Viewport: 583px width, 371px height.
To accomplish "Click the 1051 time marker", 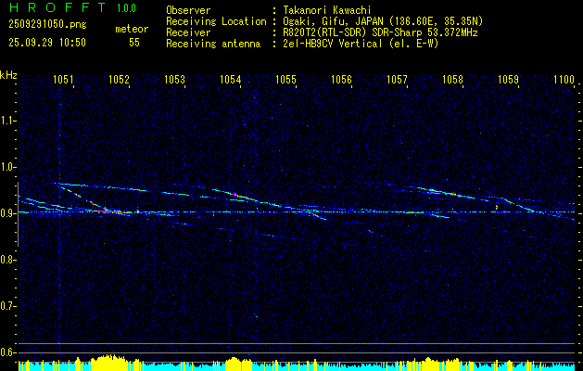I will 63,80.
